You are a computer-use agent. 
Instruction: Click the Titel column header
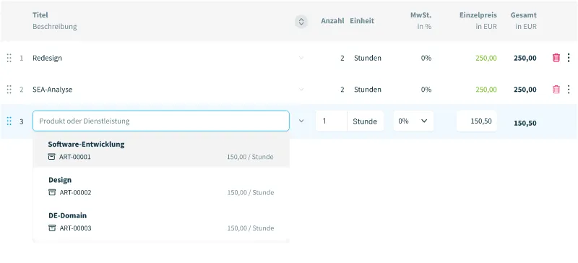click(x=40, y=15)
